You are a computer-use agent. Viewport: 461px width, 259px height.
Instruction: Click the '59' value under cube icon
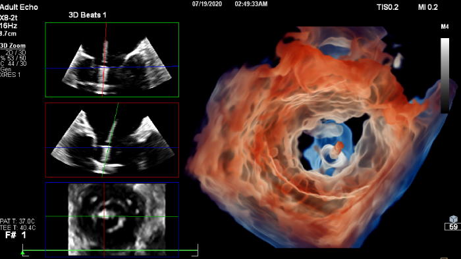(x=453, y=227)
